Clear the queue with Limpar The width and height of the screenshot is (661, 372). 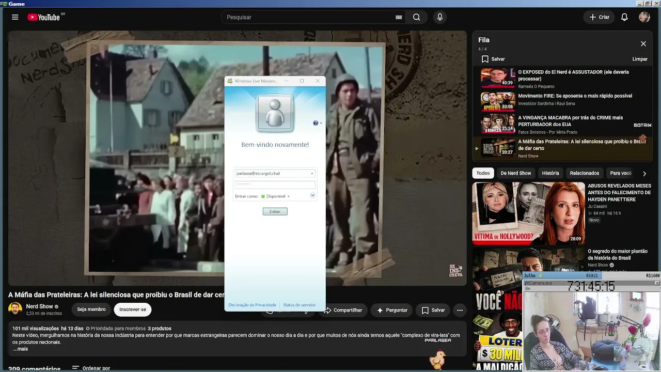[640, 59]
